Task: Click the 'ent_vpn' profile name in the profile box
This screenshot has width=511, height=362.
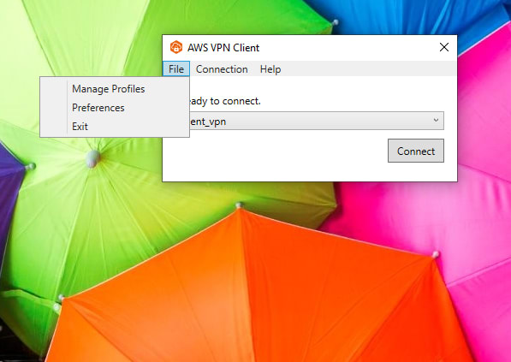Action: (208, 122)
